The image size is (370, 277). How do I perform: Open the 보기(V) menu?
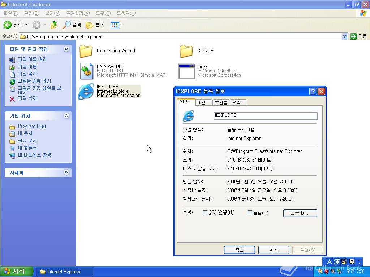53,13
